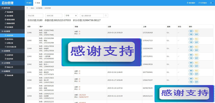Collapse the 反馈管理 group chevron
215x103 pixels.
coord(22,51)
